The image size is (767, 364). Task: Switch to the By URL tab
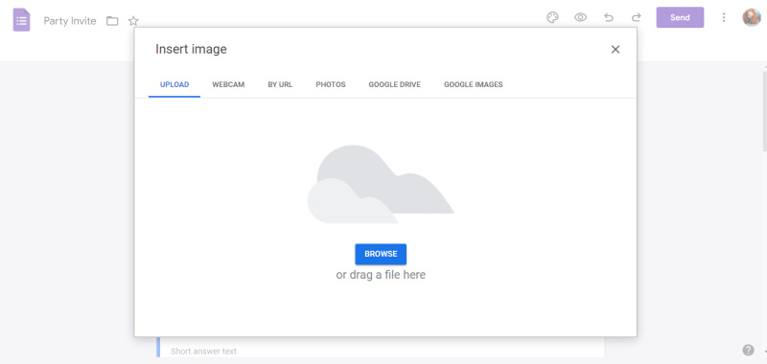tap(280, 84)
